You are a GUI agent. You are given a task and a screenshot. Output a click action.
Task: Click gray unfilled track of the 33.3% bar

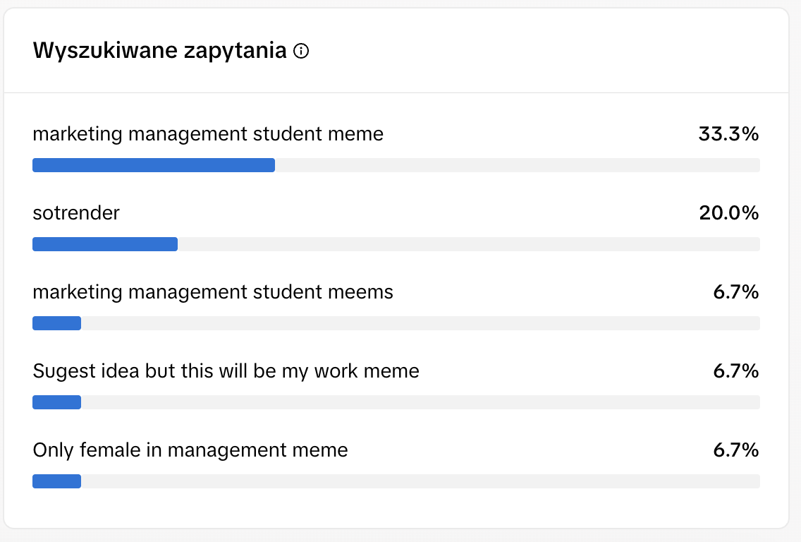pyautogui.click(x=517, y=165)
